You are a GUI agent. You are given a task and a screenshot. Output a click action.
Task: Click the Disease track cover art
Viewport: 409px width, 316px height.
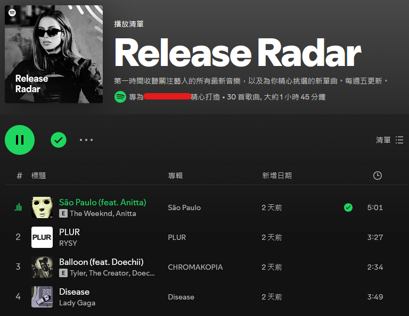(42, 297)
